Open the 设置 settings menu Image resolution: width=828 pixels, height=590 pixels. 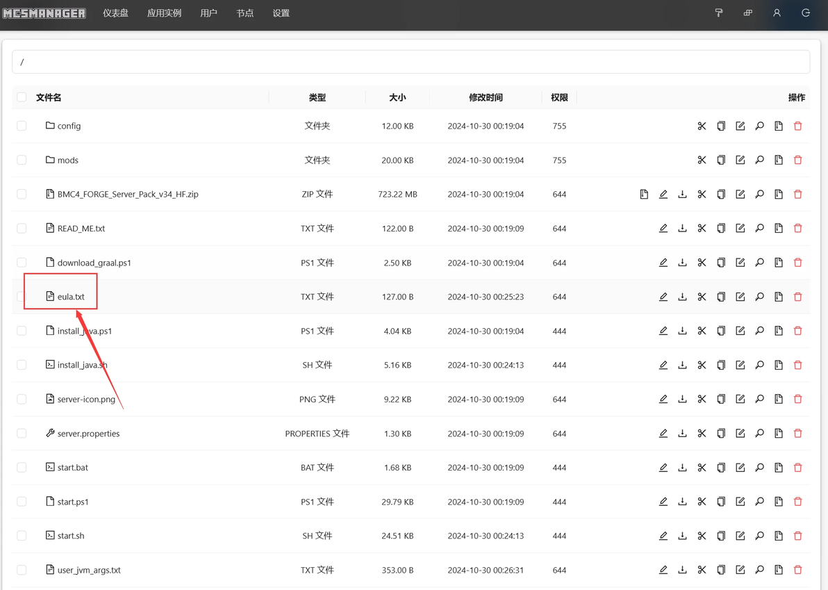tap(281, 13)
